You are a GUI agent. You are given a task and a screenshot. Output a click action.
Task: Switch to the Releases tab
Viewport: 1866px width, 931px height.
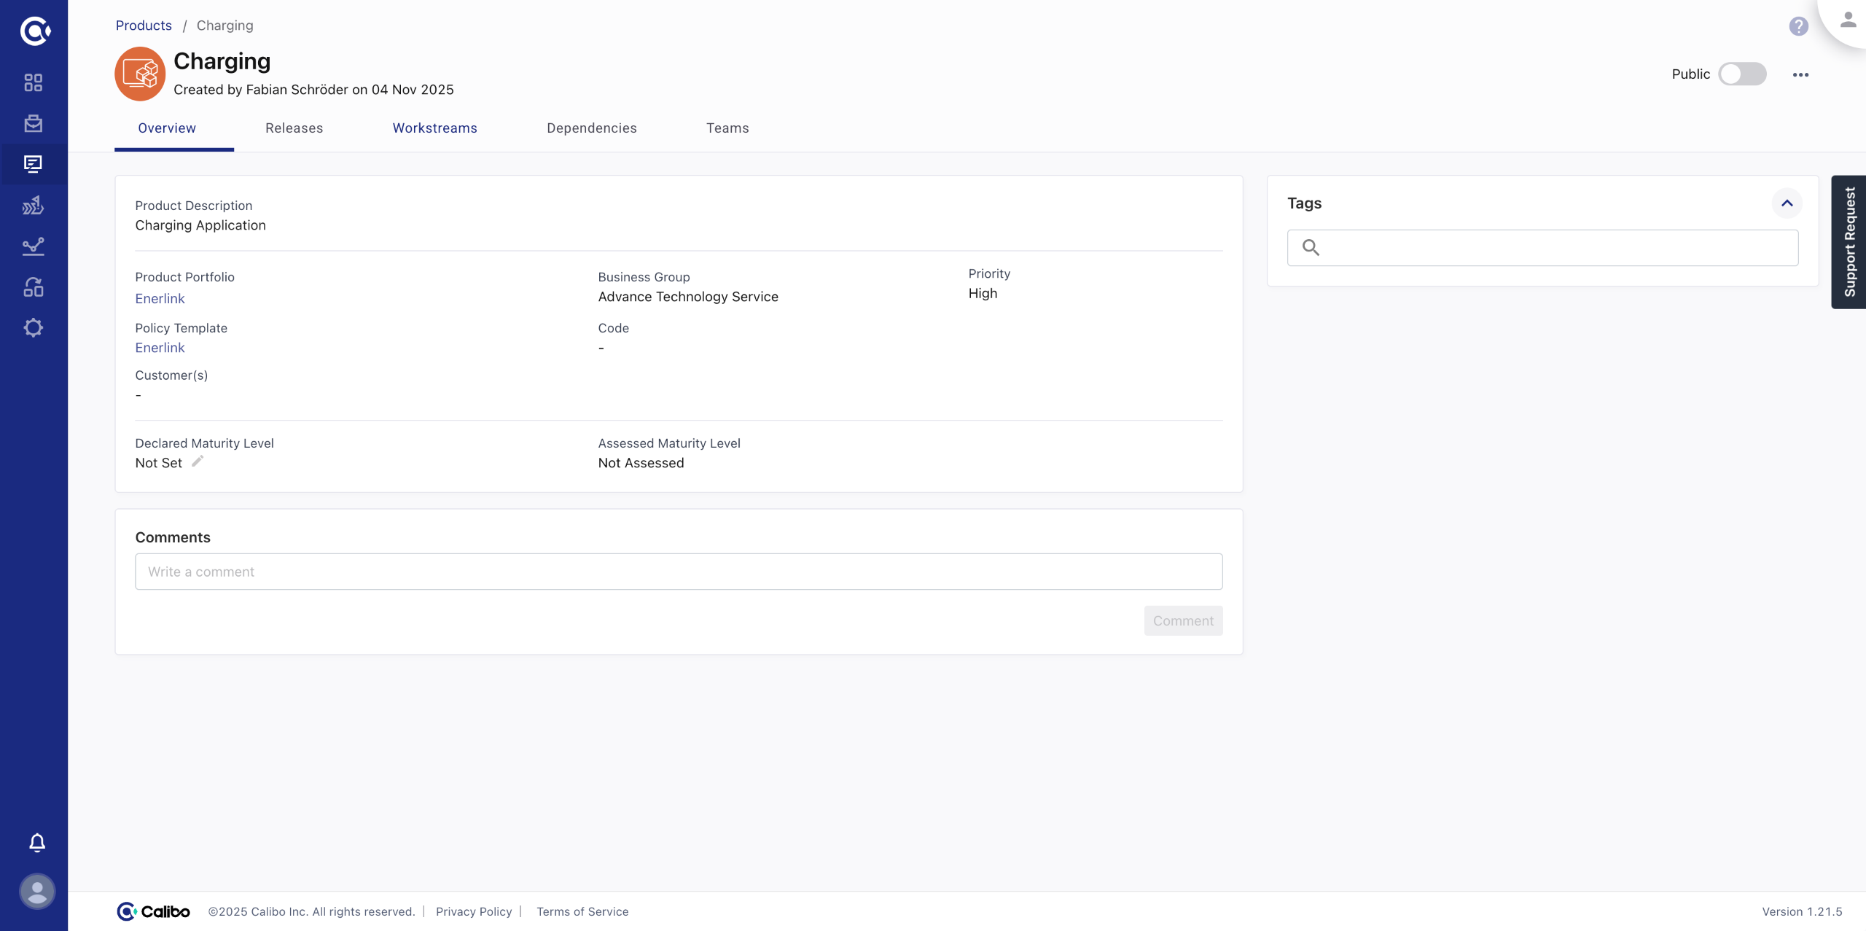pos(294,128)
